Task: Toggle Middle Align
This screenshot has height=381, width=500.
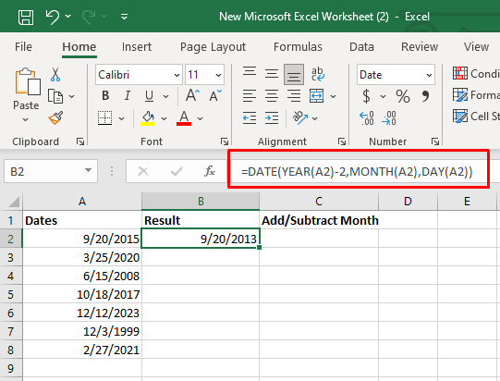Action: pos(272,74)
